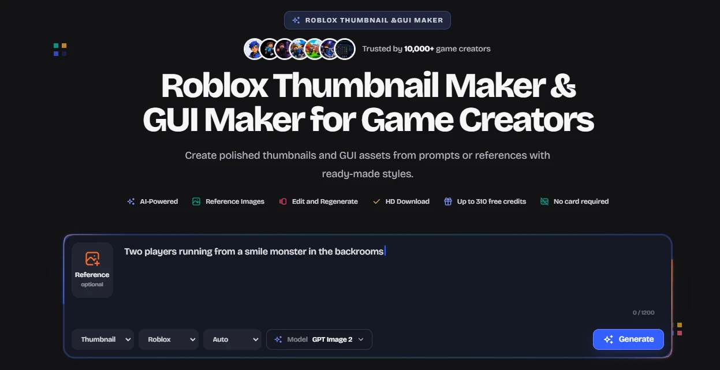Click the 'No card required' label
Screen dimensions: 720x370
(581, 201)
